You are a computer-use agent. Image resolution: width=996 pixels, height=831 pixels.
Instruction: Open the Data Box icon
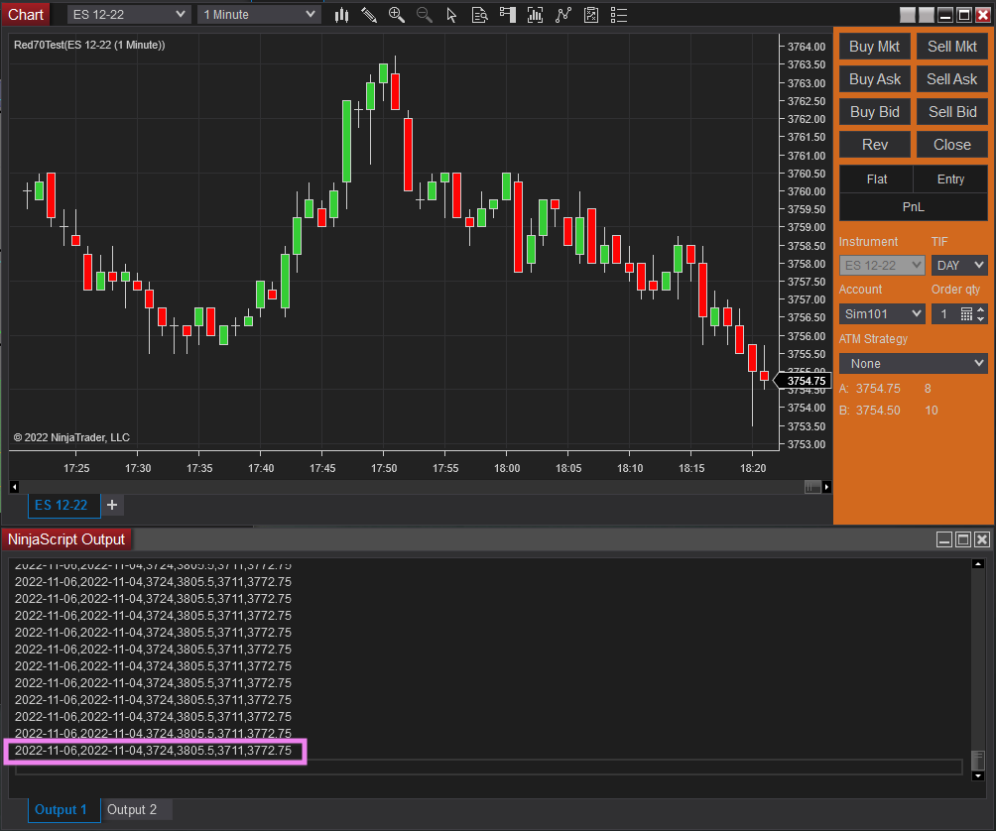point(480,15)
